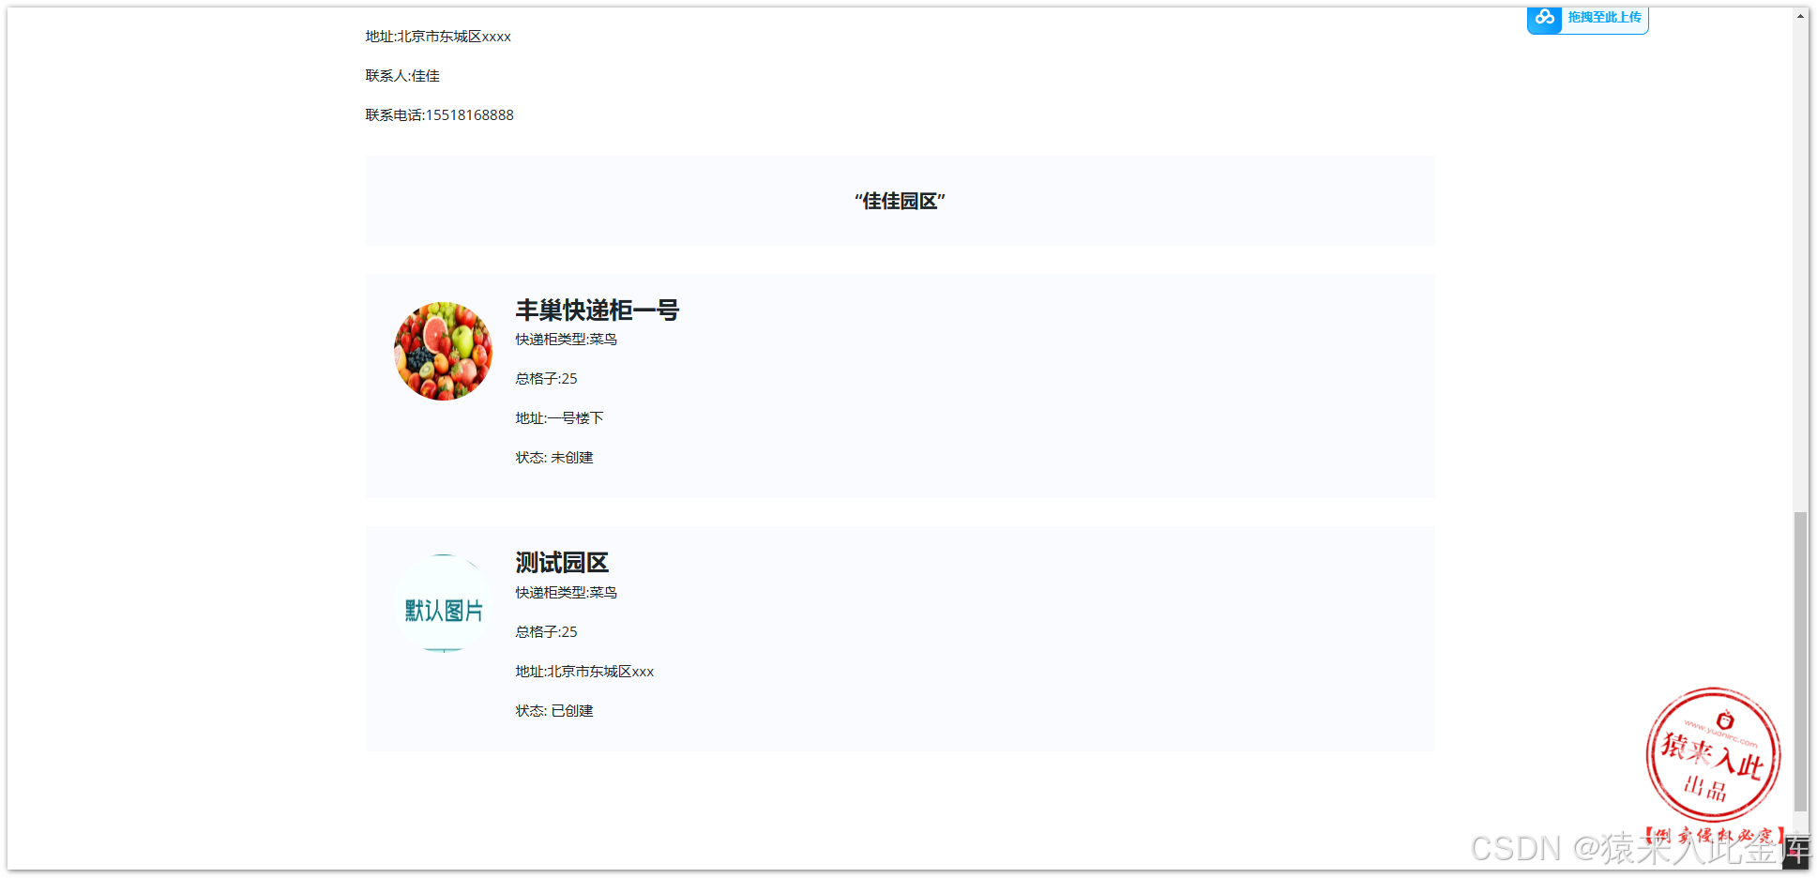Click the "佳佳园区" heading banner

(x=900, y=201)
